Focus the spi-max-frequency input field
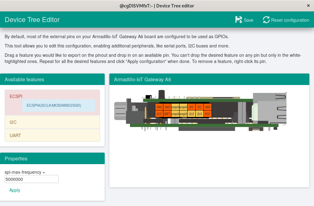 [x=32, y=179]
